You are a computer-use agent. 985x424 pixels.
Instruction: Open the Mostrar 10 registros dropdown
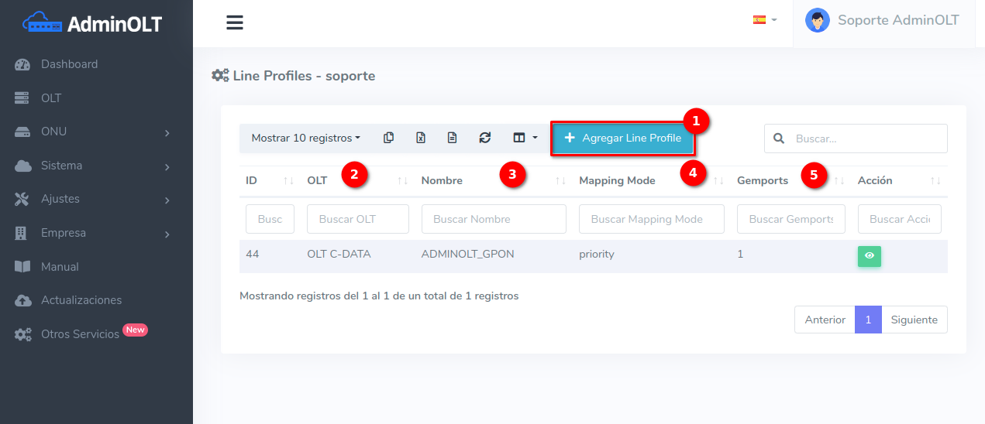[306, 138]
